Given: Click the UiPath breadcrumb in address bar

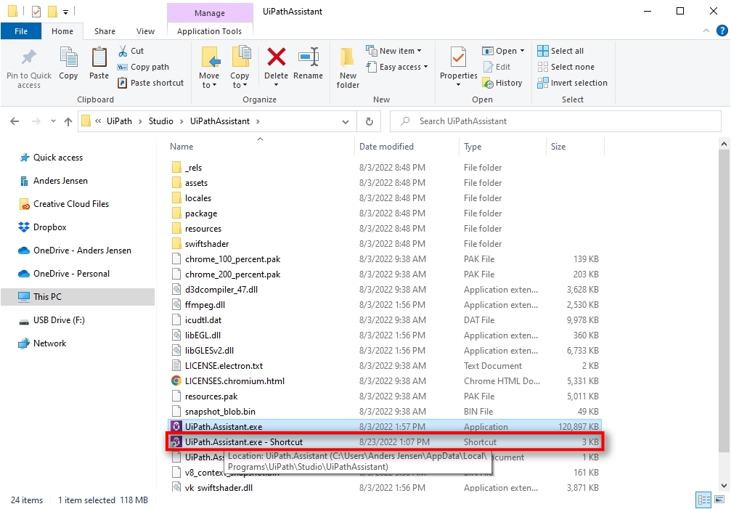Looking at the screenshot, I should pos(119,121).
